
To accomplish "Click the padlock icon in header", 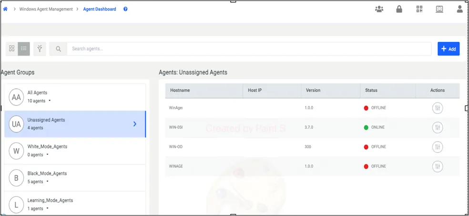I will click(399, 9).
